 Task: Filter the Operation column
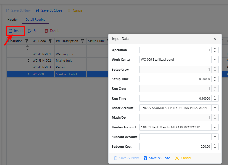27,41
